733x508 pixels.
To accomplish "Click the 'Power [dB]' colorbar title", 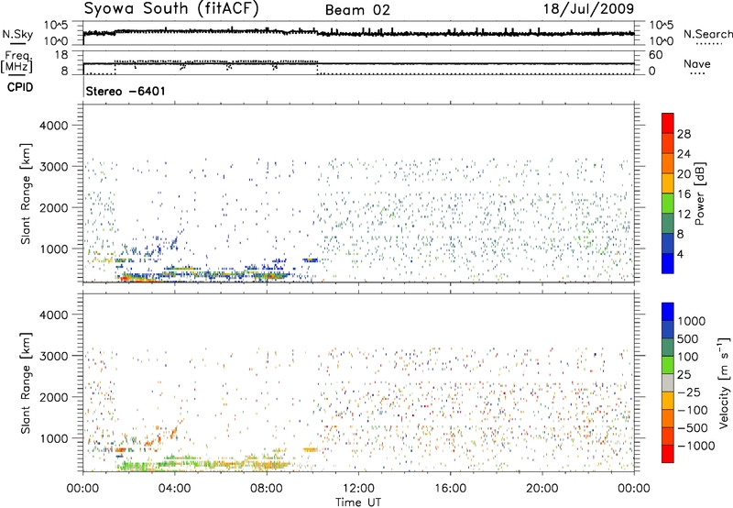I will [699, 193].
